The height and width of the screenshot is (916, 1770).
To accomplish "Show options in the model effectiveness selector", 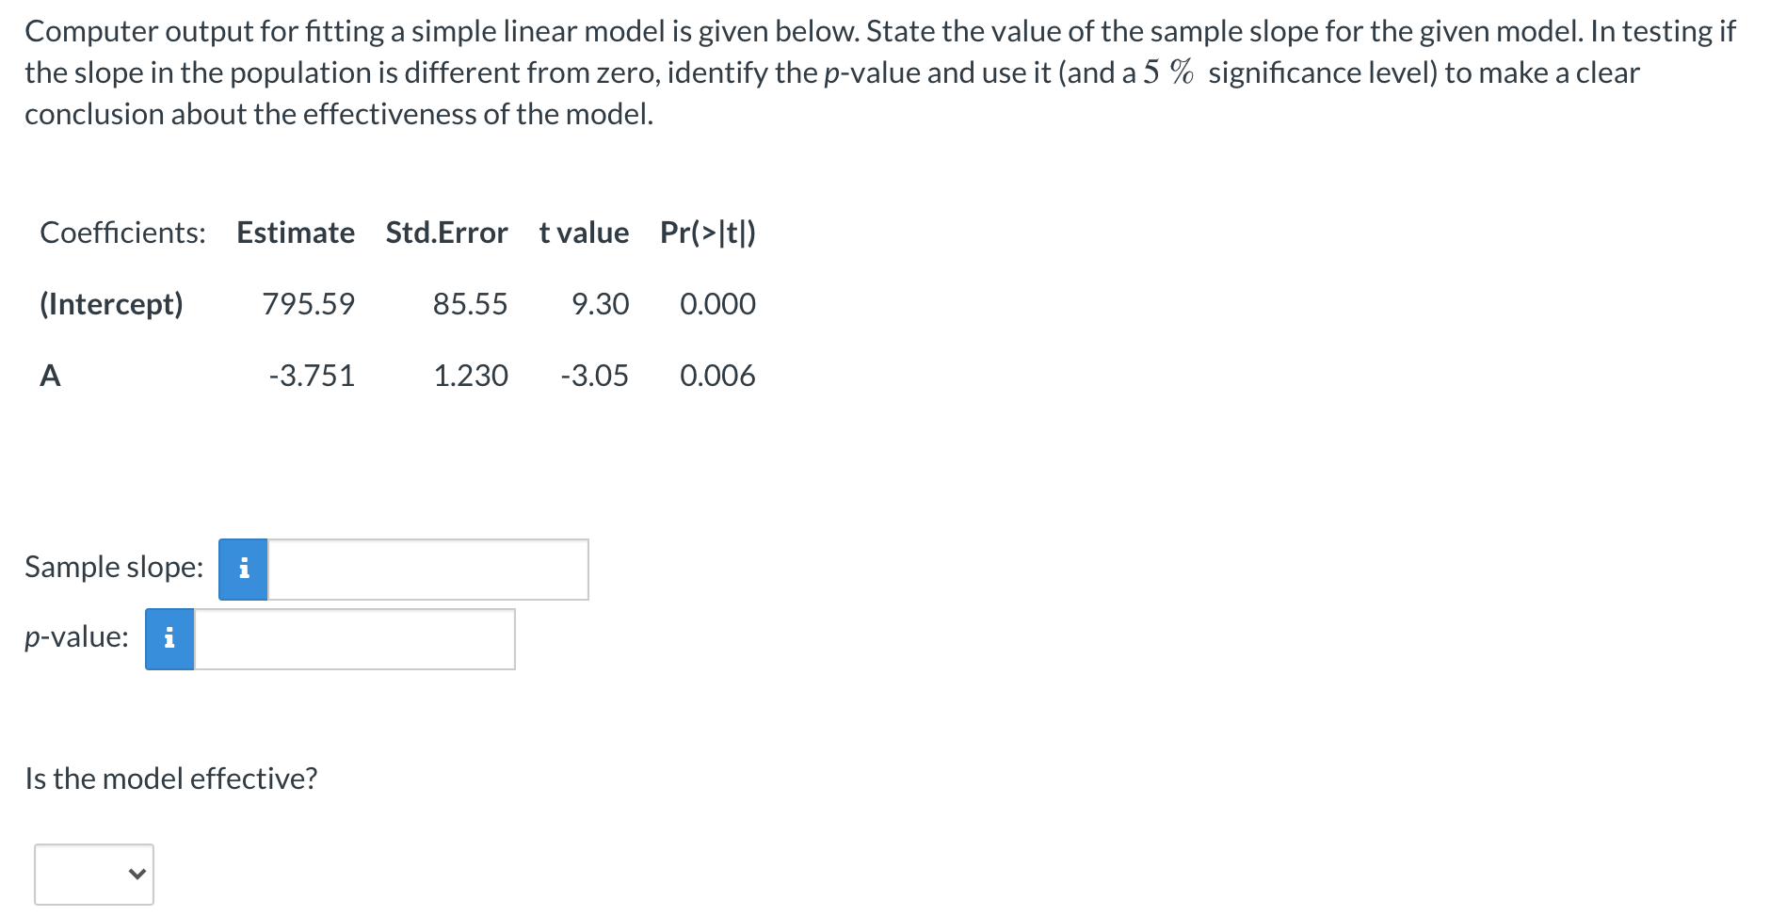I will pyautogui.click(x=93, y=874).
